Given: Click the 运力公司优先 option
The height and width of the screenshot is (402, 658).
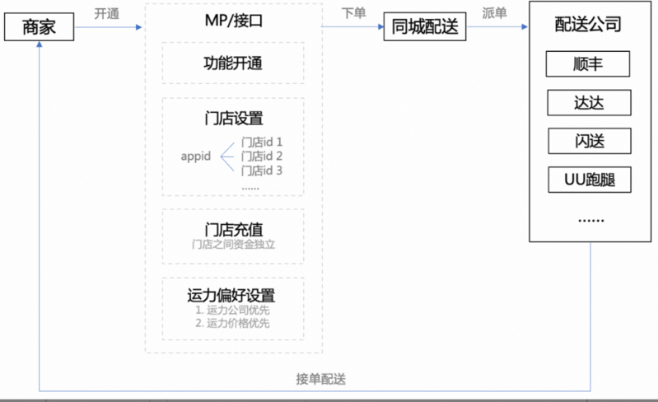Looking at the screenshot, I should coord(233,311).
